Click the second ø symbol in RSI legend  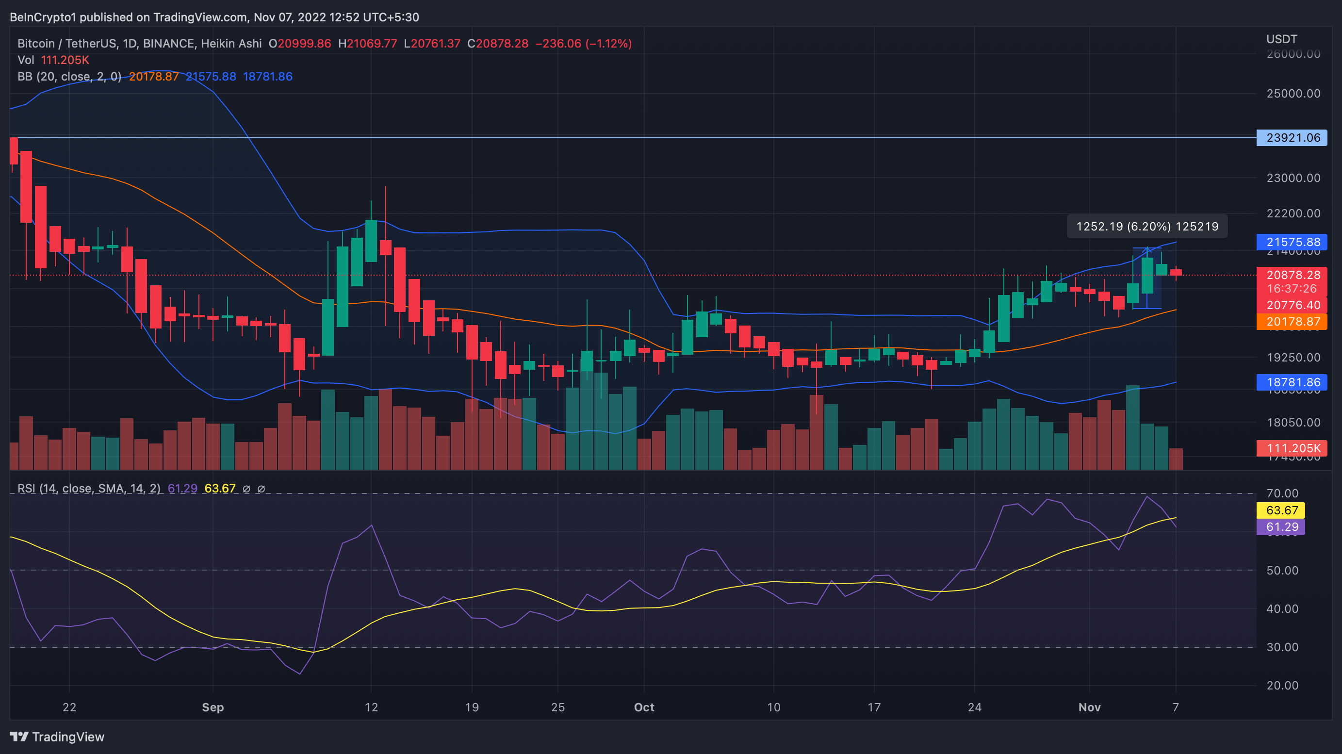coord(262,489)
